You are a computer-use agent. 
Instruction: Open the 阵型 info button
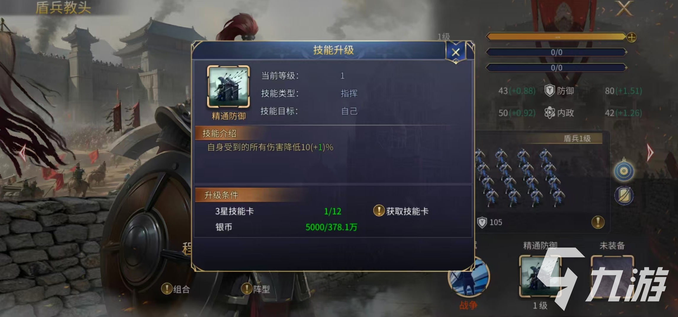(255, 289)
